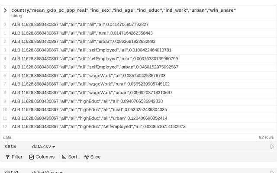Viewport: 277px width, 173px height.
Task: Click the '82 rows' count label
Action: 266,137
